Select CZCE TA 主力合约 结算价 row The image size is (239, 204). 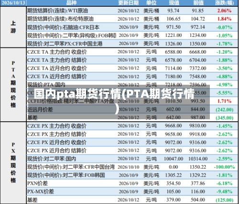click(132, 60)
